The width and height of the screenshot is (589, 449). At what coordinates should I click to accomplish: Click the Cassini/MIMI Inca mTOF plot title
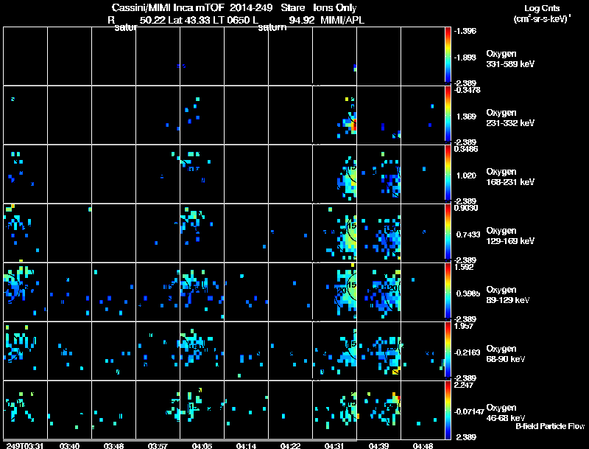[234, 8]
